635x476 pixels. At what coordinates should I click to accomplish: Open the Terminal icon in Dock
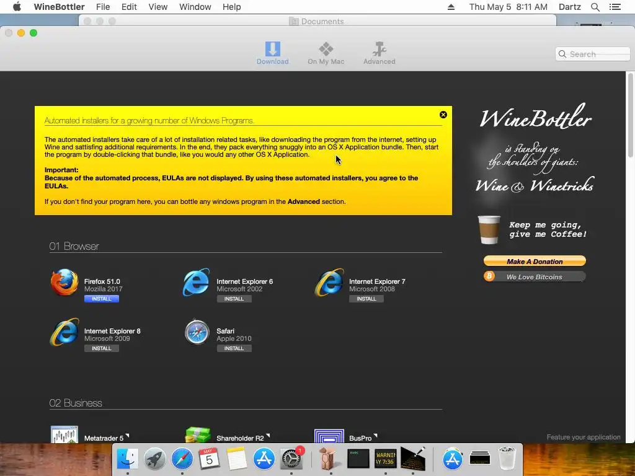358,459
